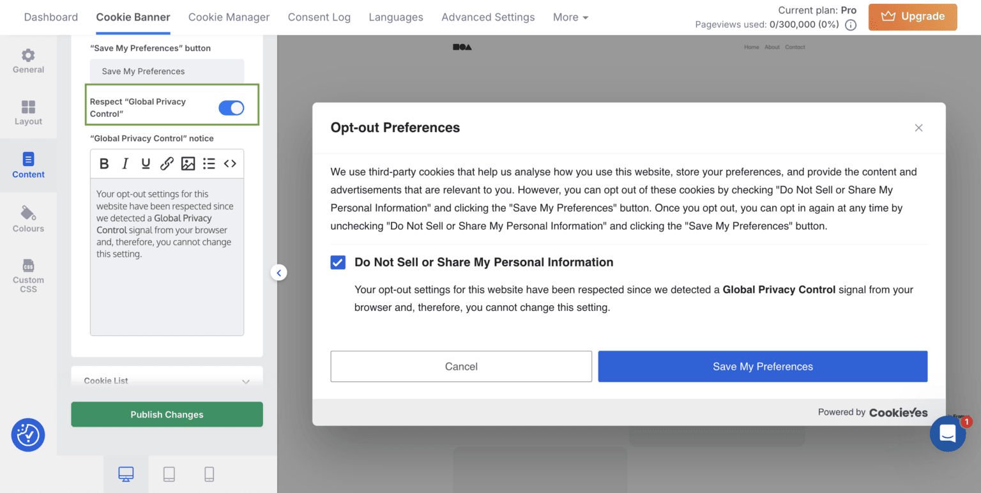Viewport: 981px width, 493px height.
Task: Switch preview to mobile device view
Action: [x=209, y=474]
